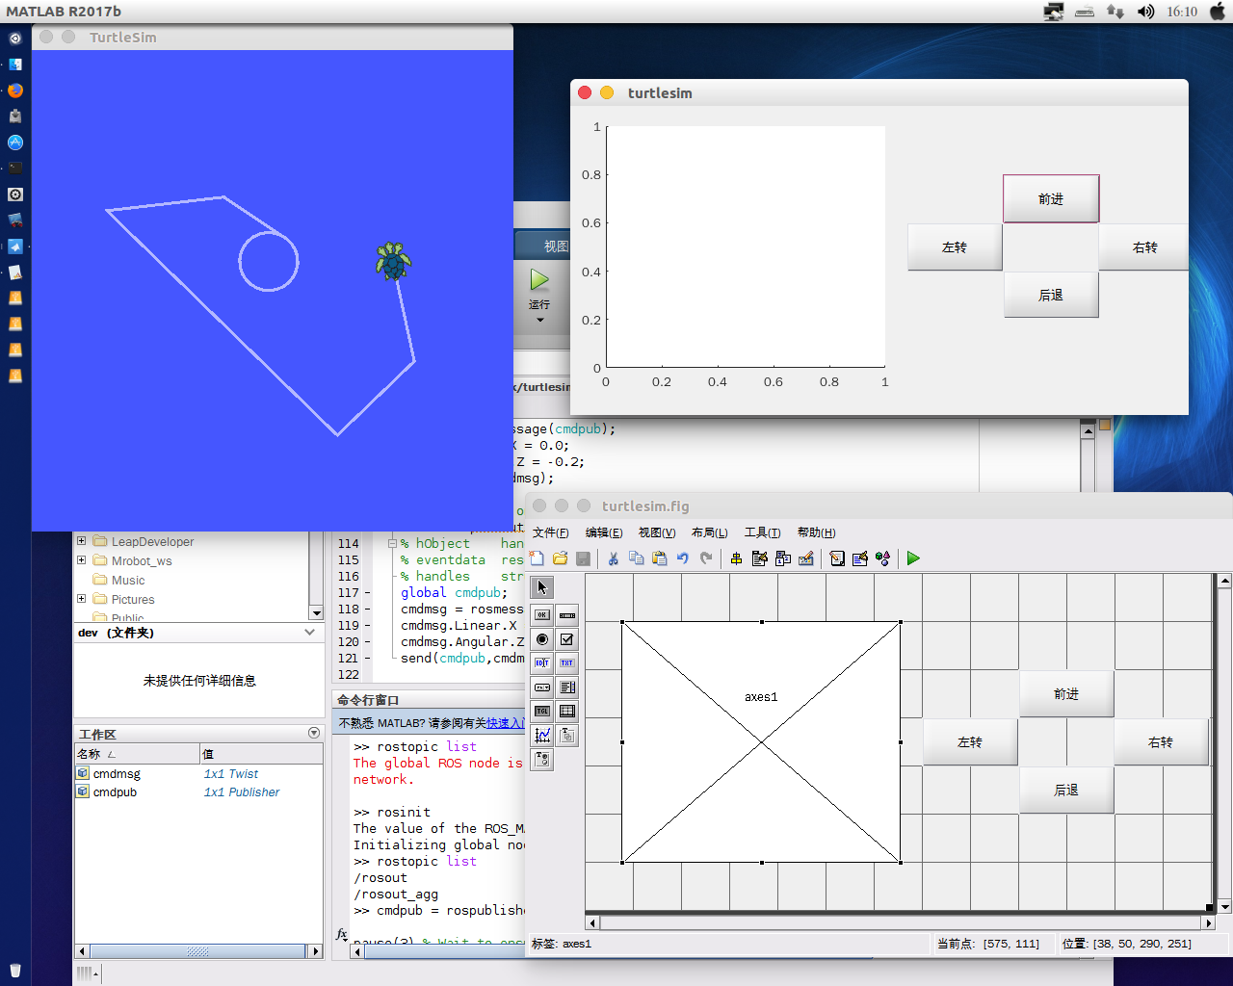Viewport: 1233px width, 986px height.
Task: Pick Button Group component in GUIDE palette
Action: pos(542,759)
